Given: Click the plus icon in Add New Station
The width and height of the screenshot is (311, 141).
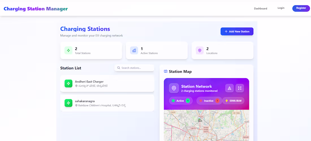Looking at the screenshot, I should (x=226, y=31).
